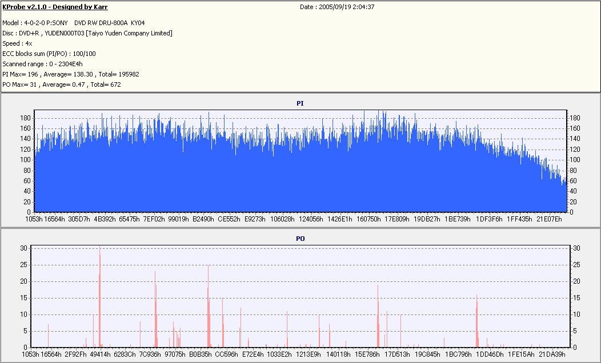Click the Model line with SONY DRU-800A
This screenshot has height=363, width=601.
[x=74, y=23]
